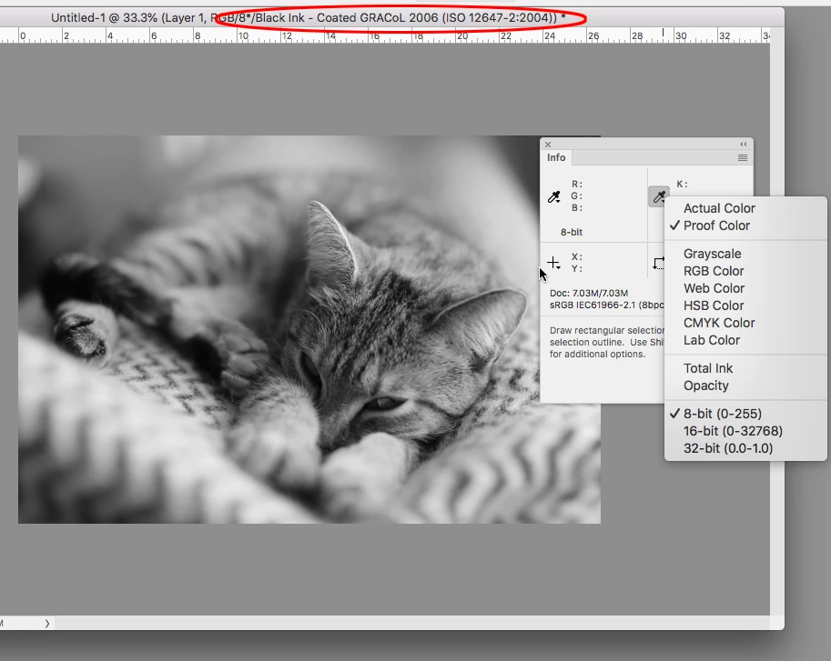Click the Doc: 7.03M/7.03M text
The width and height of the screenshot is (831, 661).
(589, 293)
